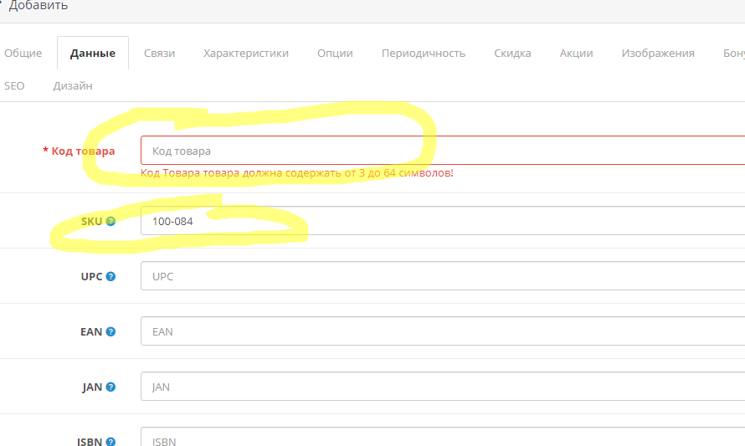745x446 pixels.
Task: Select the Акции tab
Action: tap(576, 53)
